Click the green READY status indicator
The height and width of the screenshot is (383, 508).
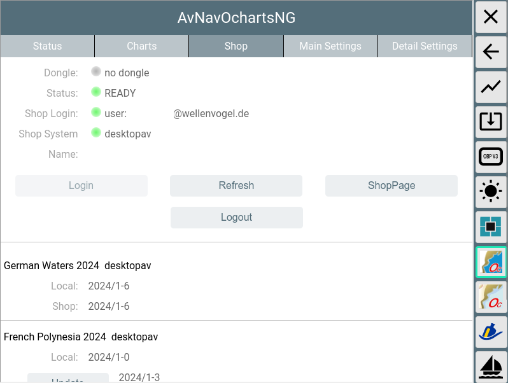96,92
